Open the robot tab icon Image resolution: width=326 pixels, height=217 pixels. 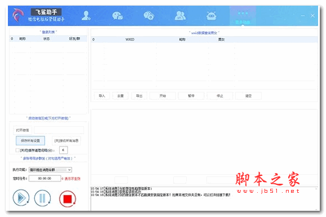click(212, 16)
